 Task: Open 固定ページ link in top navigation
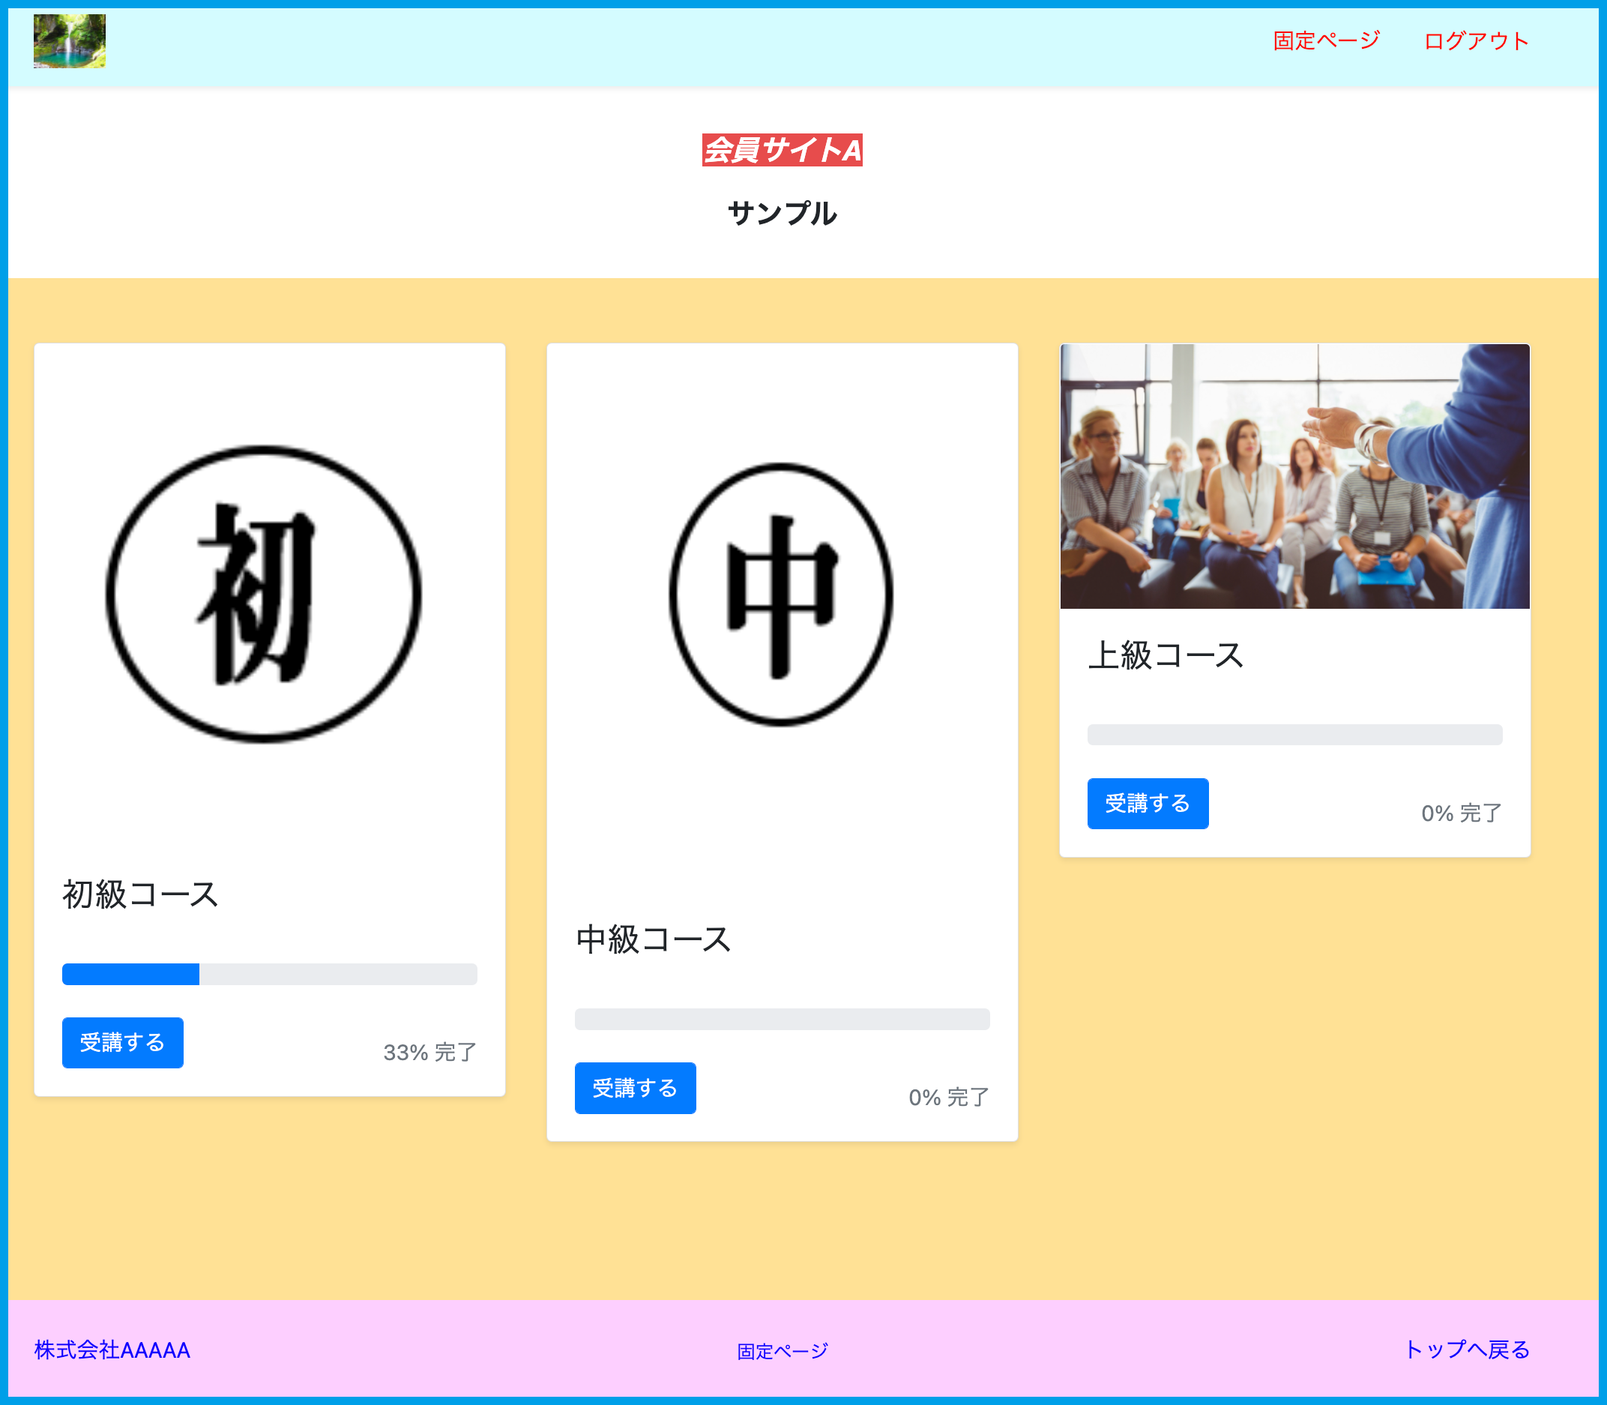(x=1326, y=40)
